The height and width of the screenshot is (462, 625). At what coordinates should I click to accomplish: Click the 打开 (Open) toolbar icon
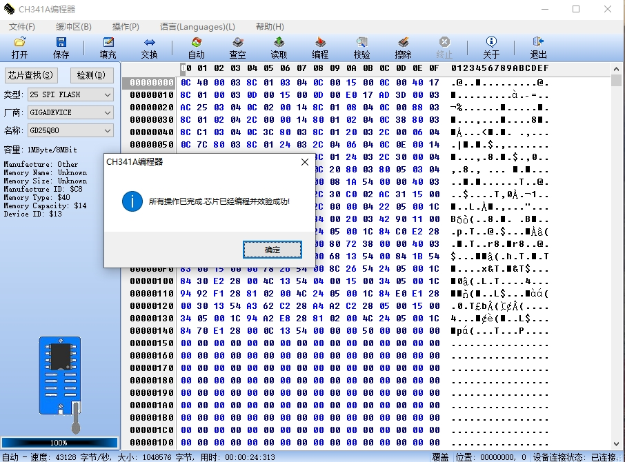[19, 48]
